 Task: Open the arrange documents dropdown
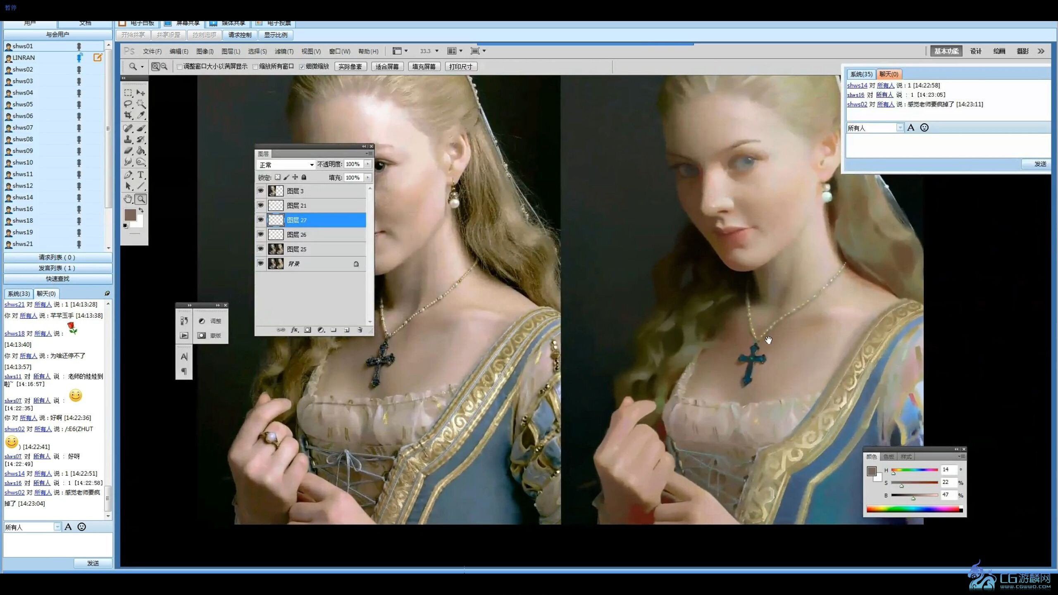(x=455, y=51)
